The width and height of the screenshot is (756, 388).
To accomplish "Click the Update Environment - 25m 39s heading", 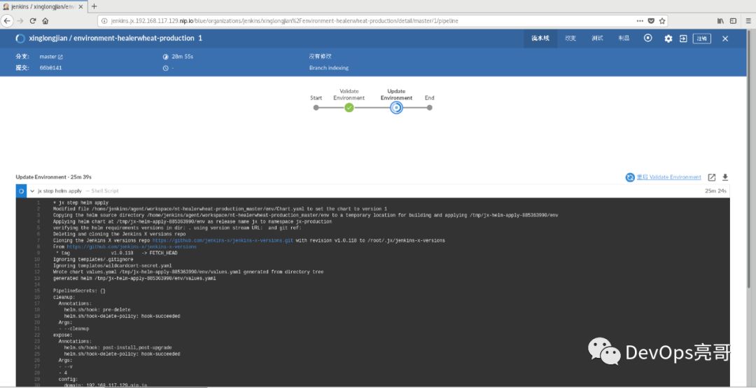I will tap(53, 177).
